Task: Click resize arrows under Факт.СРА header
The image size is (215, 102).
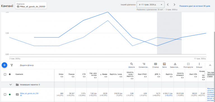Action: point(196,76)
